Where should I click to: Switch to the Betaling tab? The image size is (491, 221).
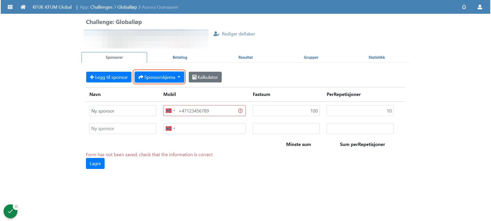point(180,57)
